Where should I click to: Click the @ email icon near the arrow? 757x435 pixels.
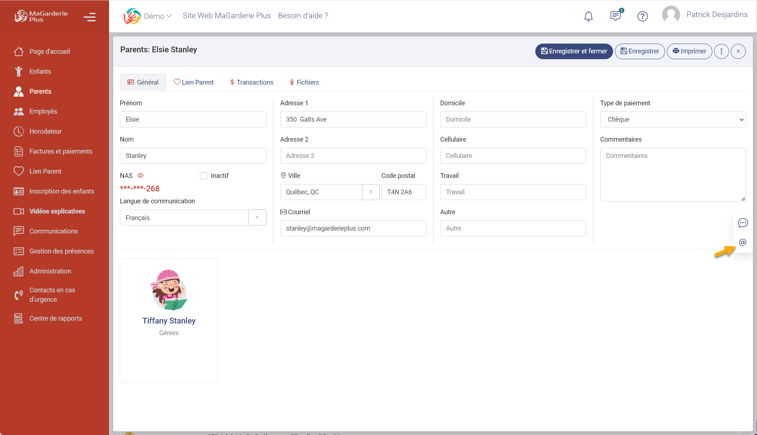click(x=743, y=243)
